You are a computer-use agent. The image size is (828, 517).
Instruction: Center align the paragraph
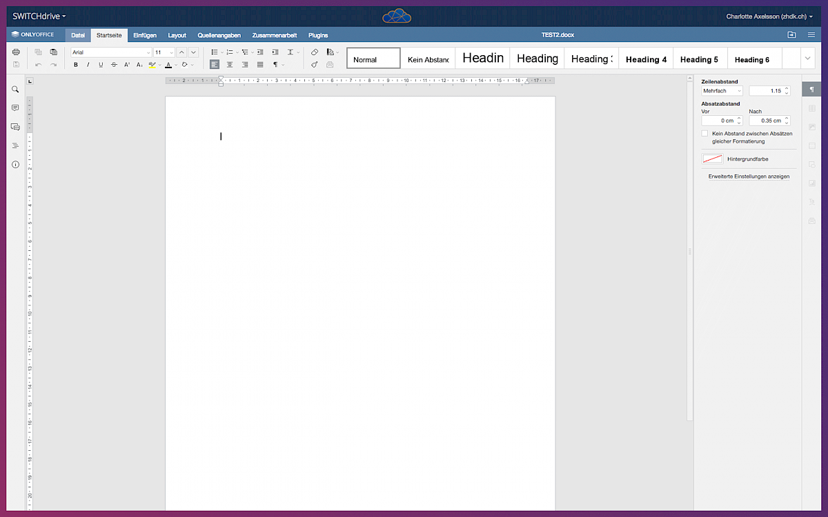coord(230,65)
